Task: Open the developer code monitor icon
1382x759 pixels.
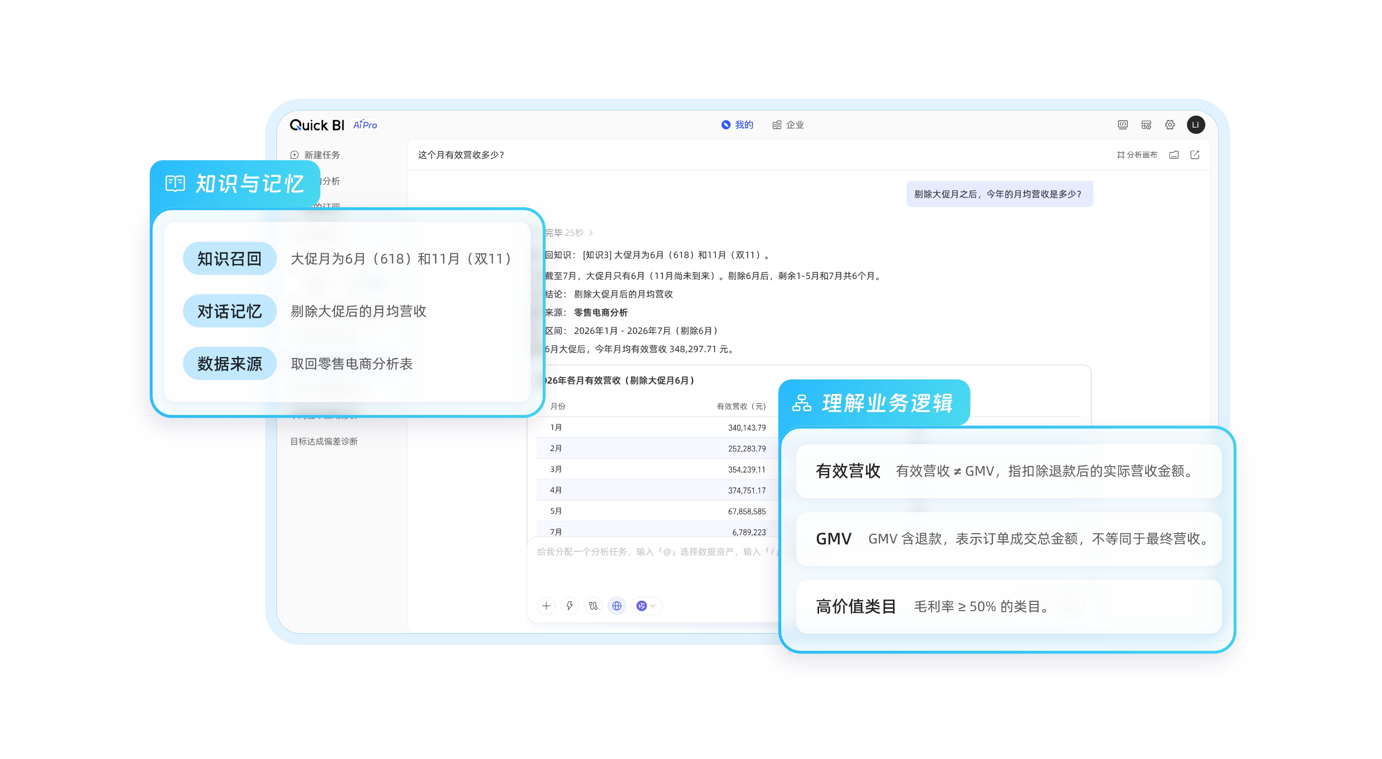Action: pyautogui.click(x=1122, y=125)
